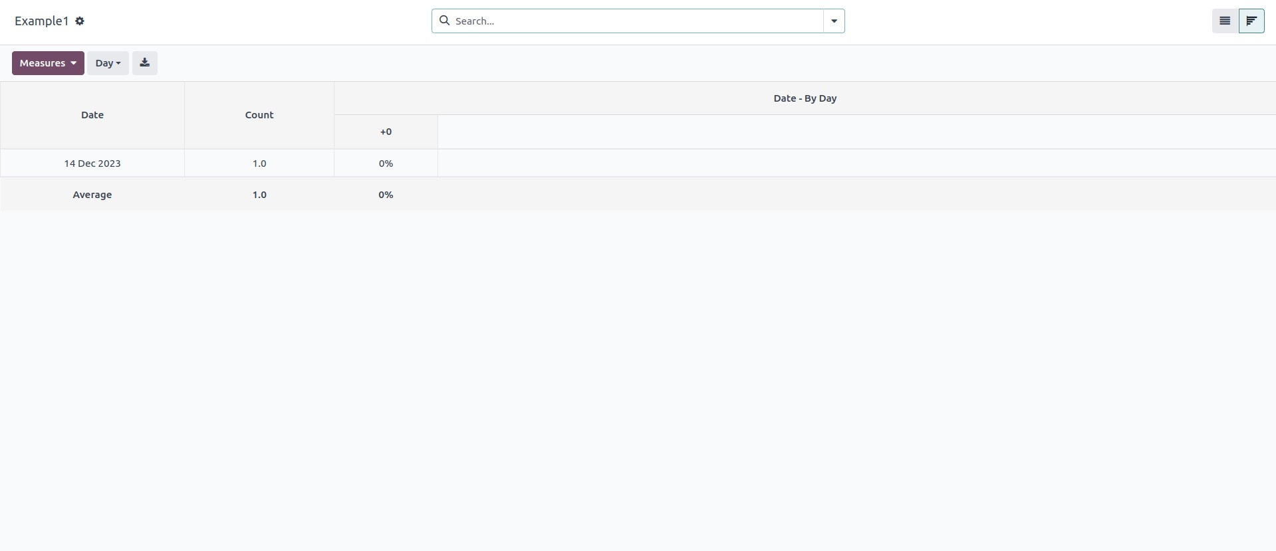The image size is (1276, 551).
Task: Click the Average row 0% value
Action: coord(386,195)
